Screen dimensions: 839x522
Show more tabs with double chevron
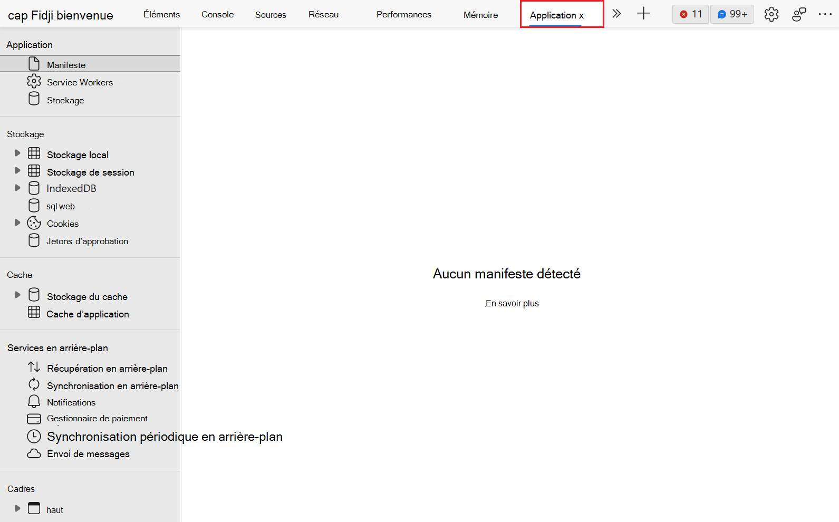pos(616,14)
